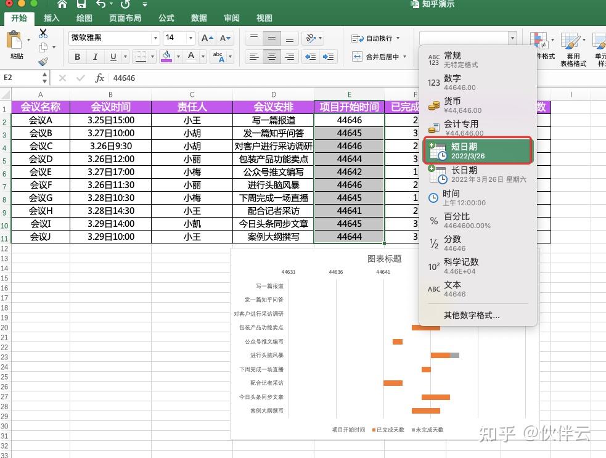The width and height of the screenshot is (606, 458).
Task: Open the font size dropdown arrow
Action: tap(190, 38)
